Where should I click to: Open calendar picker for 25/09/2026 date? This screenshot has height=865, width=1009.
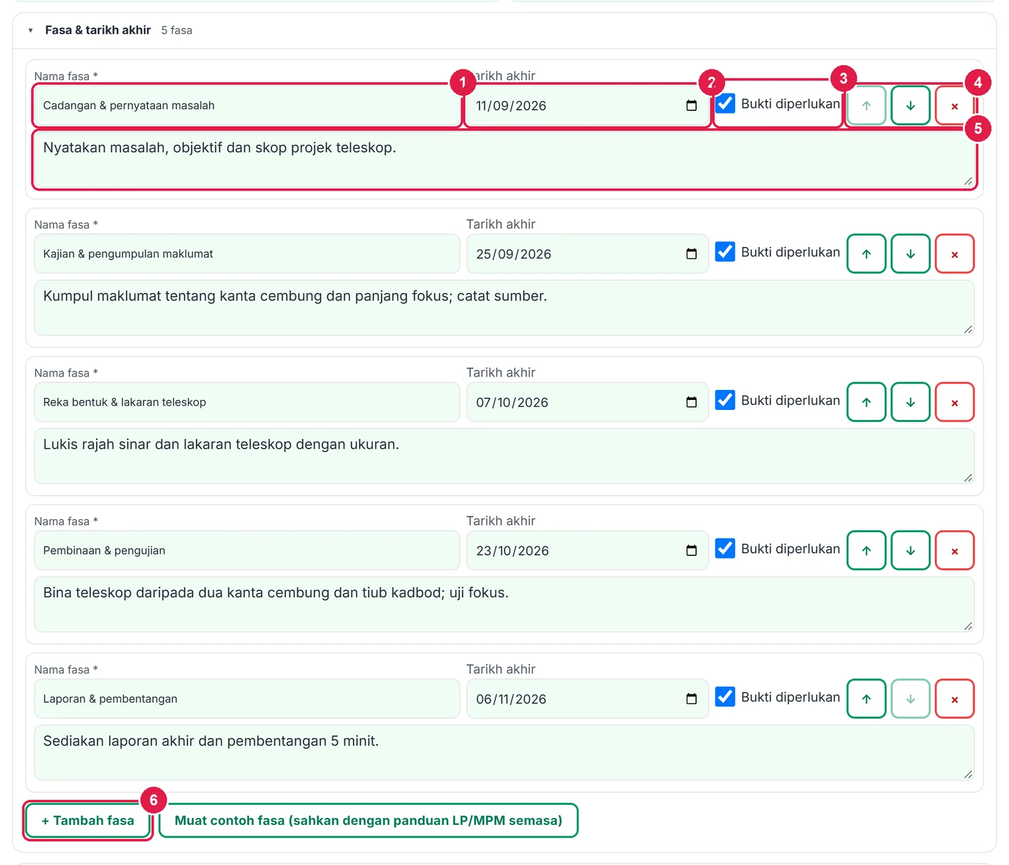(691, 254)
